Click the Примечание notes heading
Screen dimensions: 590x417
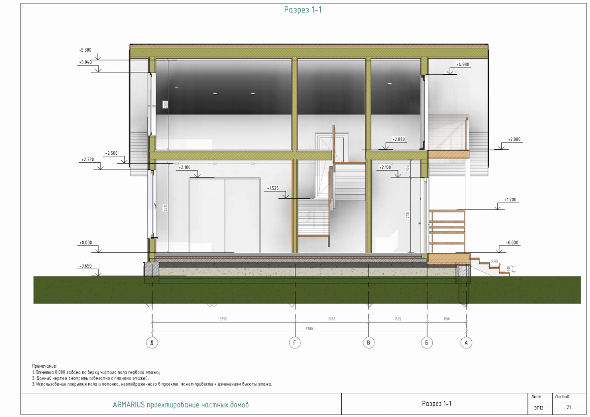coord(44,366)
